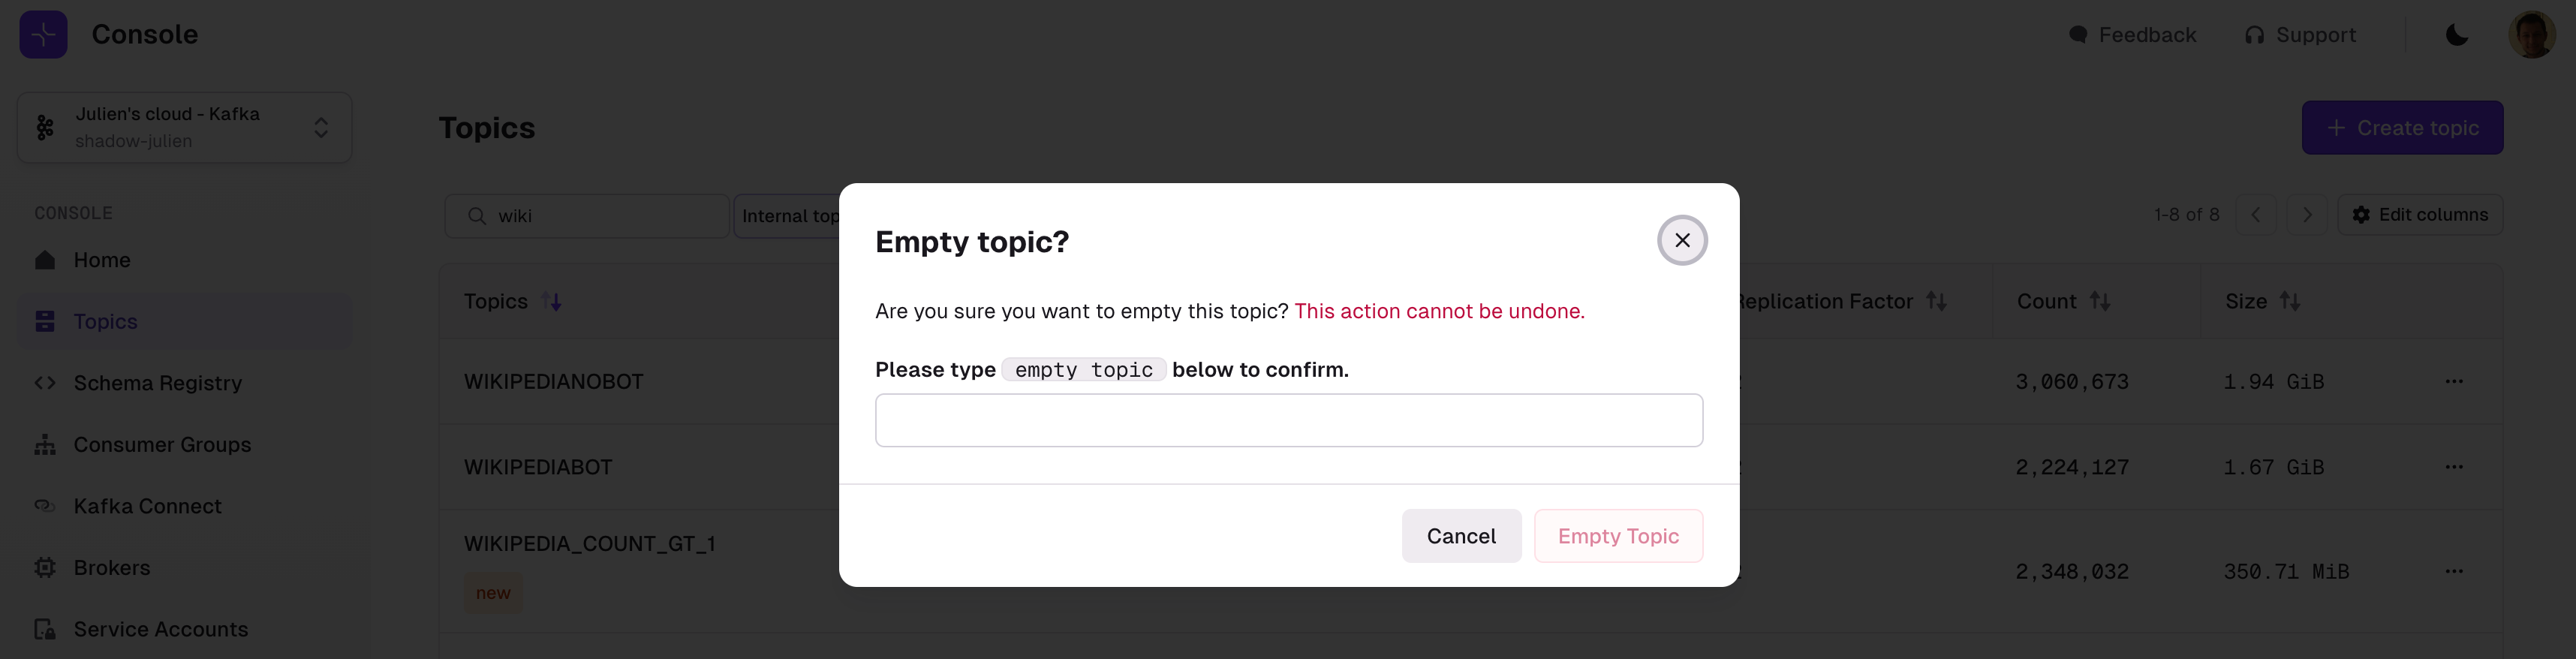Open actions menu for WIKIPEDIABOT row
Image resolution: width=2576 pixels, height=659 pixels.
tap(2454, 467)
